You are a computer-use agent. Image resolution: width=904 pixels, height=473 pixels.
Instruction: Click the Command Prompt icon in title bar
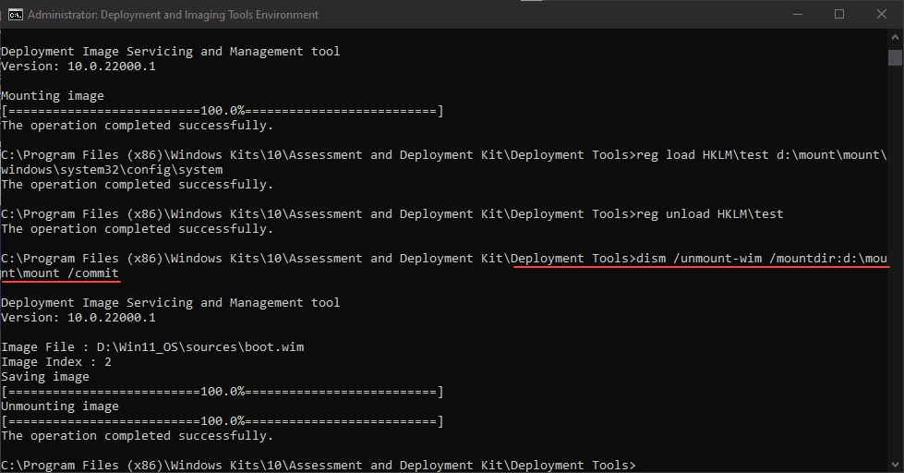point(14,15)
